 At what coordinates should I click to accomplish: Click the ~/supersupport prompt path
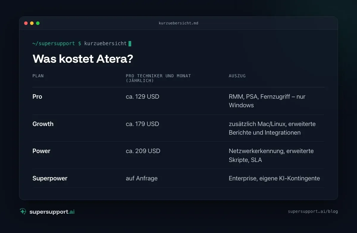54,43
